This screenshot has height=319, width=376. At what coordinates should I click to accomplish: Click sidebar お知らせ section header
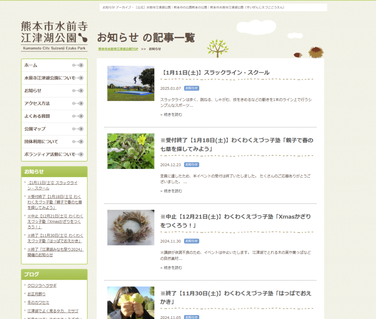[54, 171]
